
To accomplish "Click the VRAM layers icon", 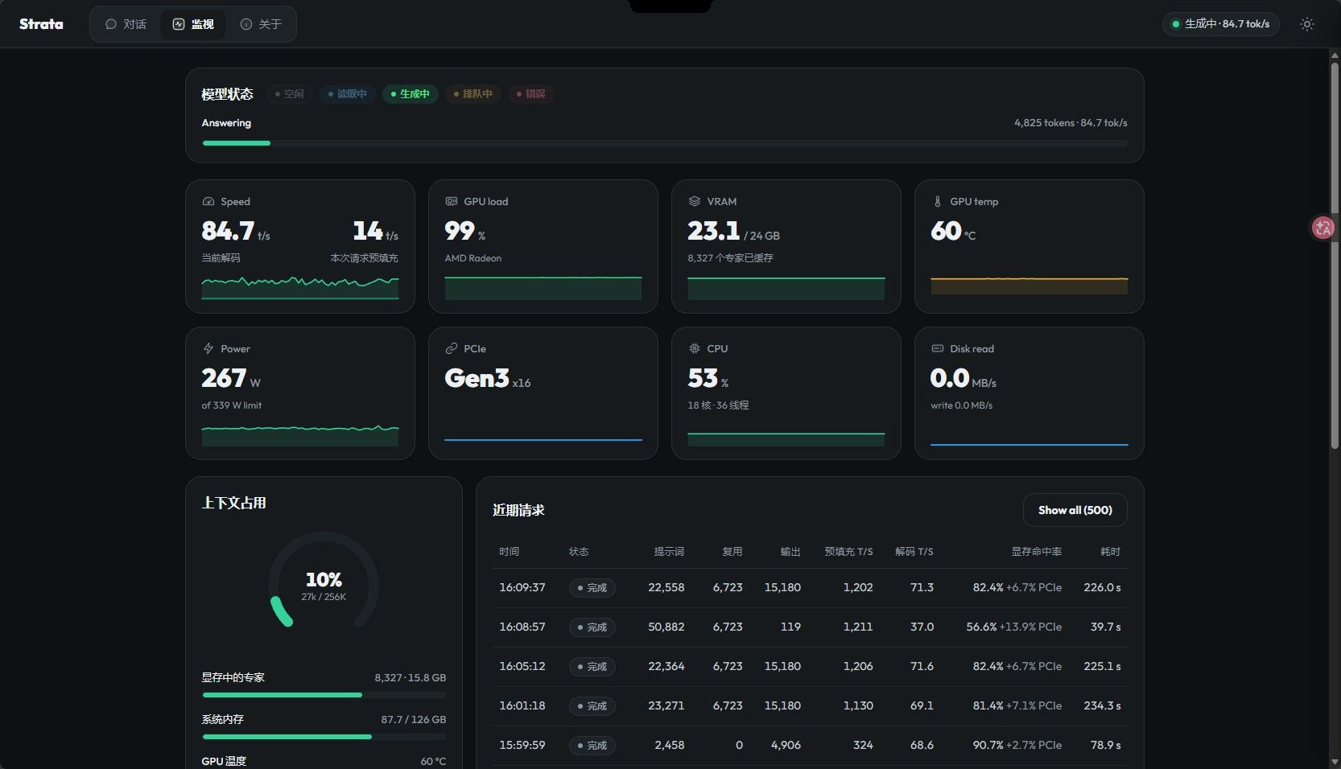I will coord(695,202).
